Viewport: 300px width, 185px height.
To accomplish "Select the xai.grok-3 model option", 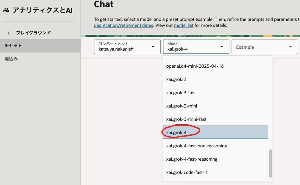I will [215, 79].
